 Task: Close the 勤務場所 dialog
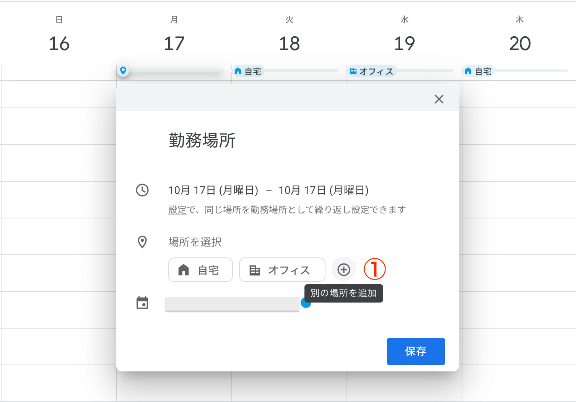[x=439, y=99]
